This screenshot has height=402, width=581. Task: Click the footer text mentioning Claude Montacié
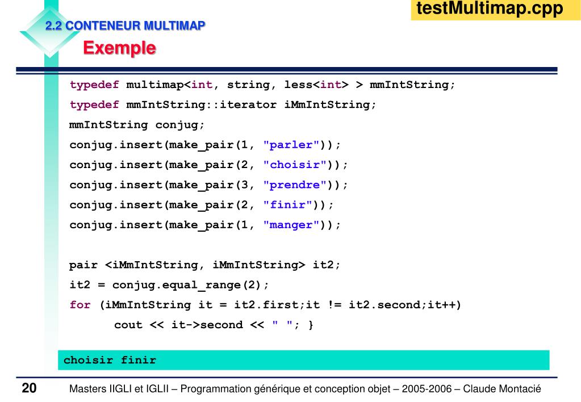[305, 389]
